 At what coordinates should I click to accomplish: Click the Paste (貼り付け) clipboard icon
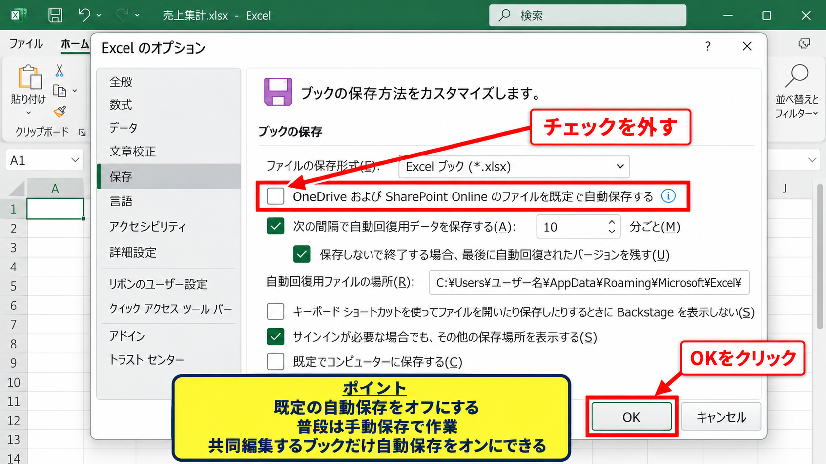point(30,77)
